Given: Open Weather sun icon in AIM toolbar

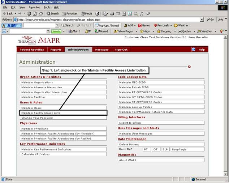Looking at the screenshot, I should point(176,25).
